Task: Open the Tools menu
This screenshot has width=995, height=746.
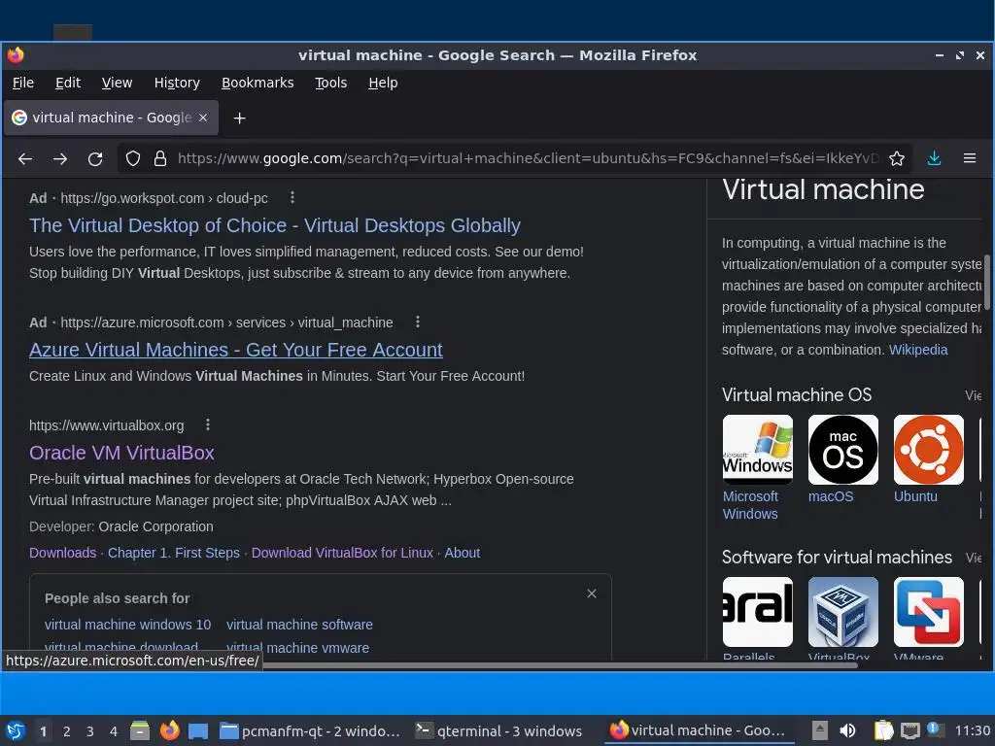Action: click(331, 83)
